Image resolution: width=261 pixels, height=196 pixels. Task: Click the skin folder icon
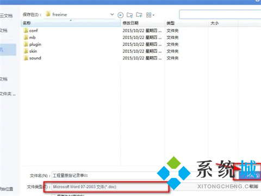pos(26,51)
